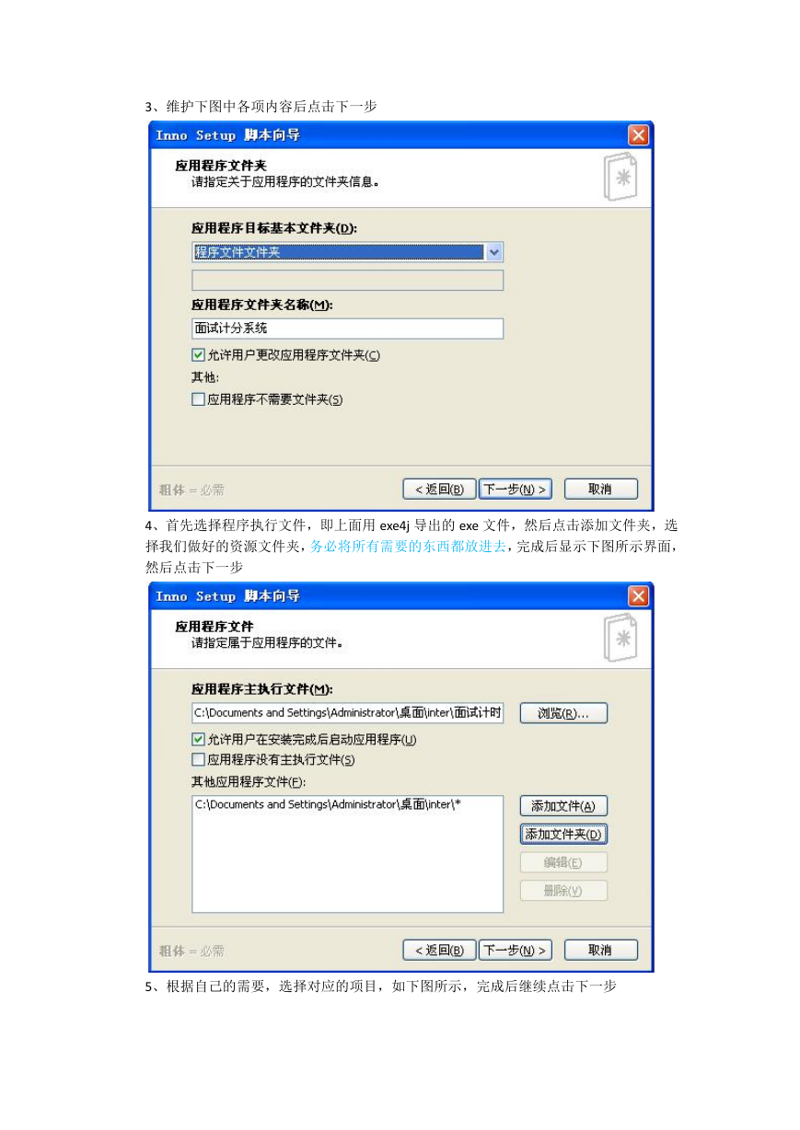Tick 应用程序没有主执行文件 checkbox
This screenshot has height=1130, width=800.
[198, 759]
